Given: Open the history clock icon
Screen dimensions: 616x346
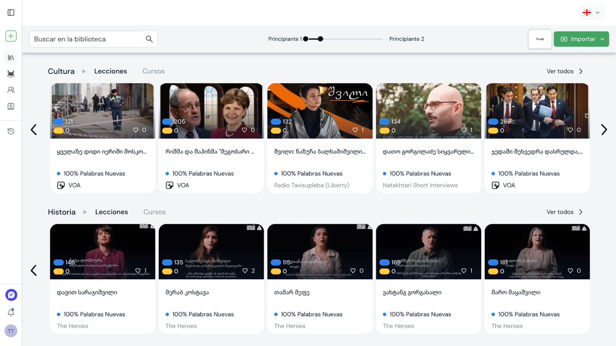Looking at the screenshot, I should coord(11,131).
